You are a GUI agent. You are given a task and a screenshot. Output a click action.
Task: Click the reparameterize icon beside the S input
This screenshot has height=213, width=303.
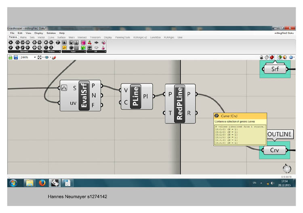64,88
